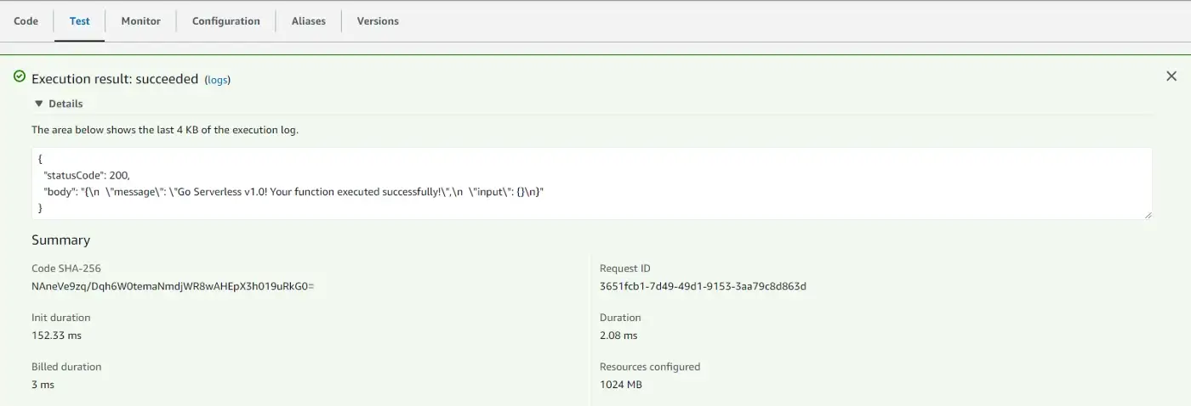Select the Test tab
1191x406 pixels.
click(x=80, y=21)
